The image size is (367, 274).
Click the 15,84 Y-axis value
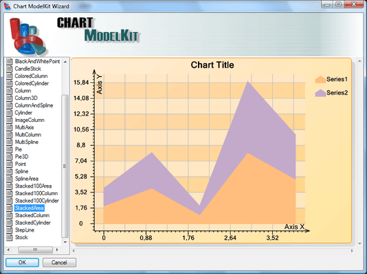[x=81, y=83]
